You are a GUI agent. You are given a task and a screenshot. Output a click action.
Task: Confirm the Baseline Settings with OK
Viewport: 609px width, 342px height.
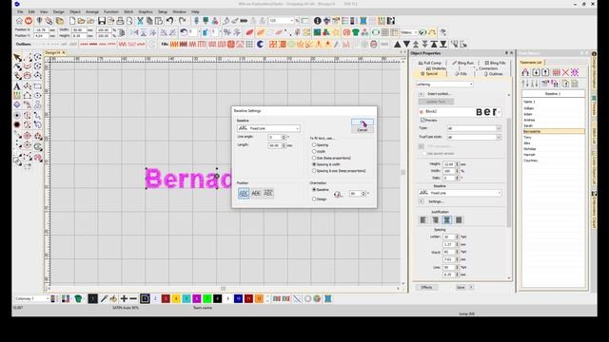pos(362,122)
